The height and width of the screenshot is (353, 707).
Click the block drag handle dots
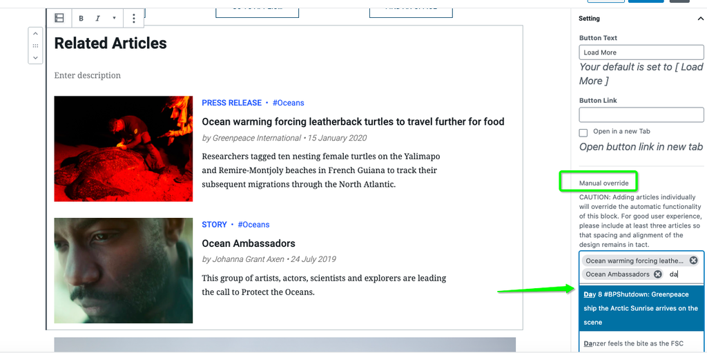click(35, 46)
